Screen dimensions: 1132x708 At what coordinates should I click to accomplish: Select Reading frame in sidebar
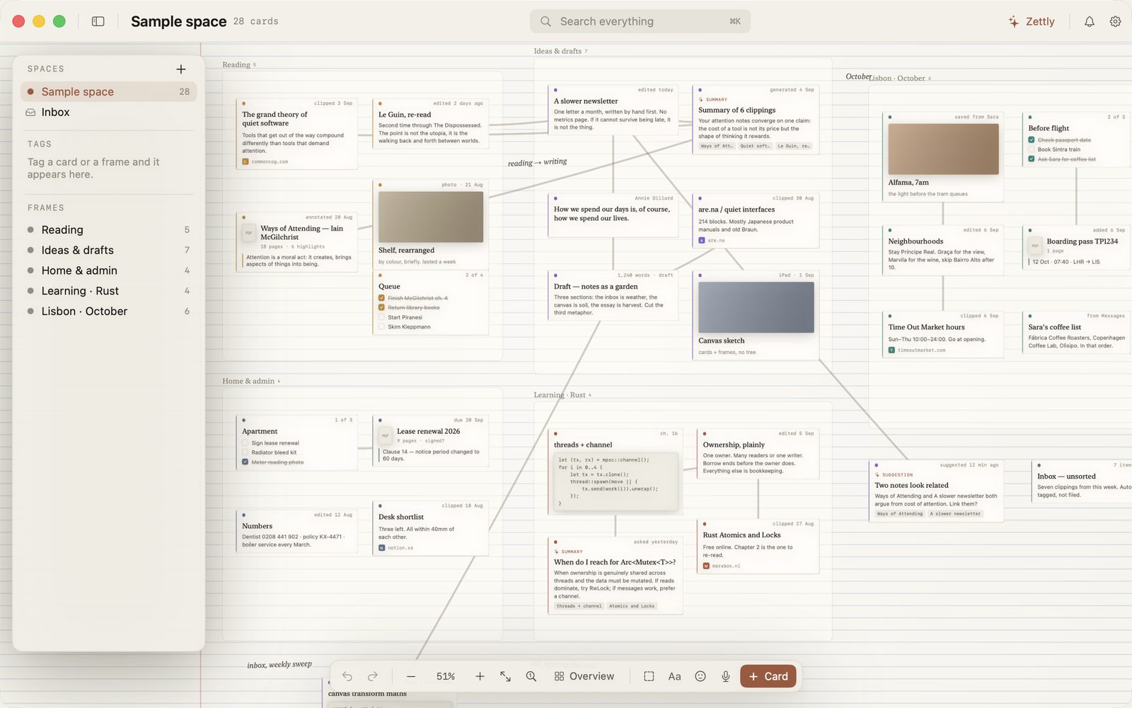pyautogui.click(x=108, y=229)
